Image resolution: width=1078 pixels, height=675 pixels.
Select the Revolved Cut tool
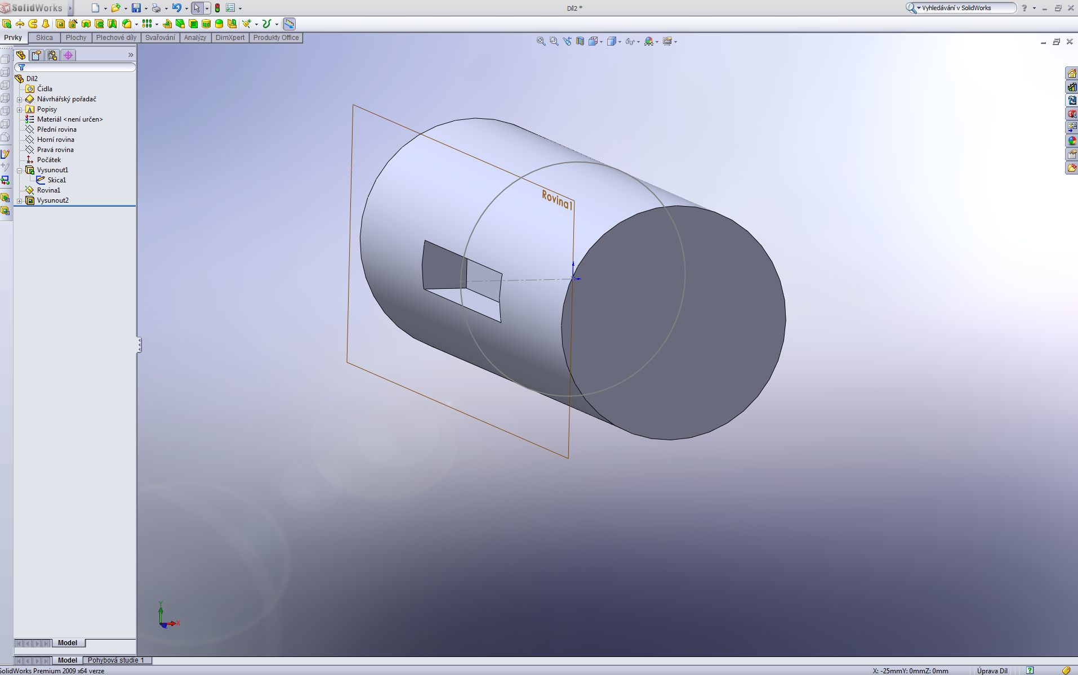click(86, 24)
